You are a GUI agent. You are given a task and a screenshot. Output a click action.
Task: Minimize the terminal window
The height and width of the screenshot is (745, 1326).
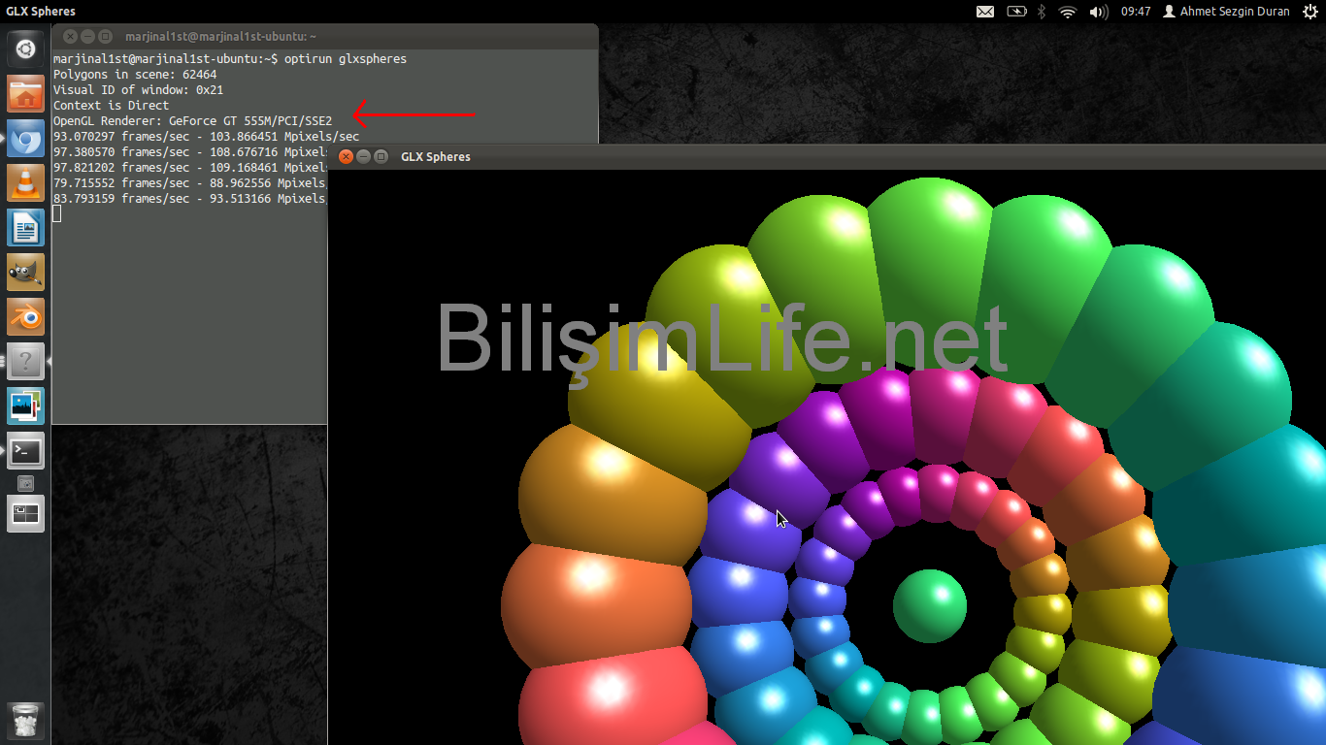[88, 36]
